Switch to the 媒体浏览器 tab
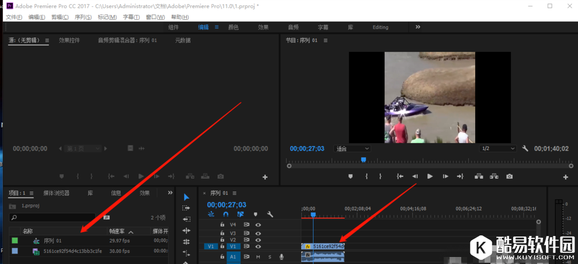The image size is (578, 264). pyautogui.click(x=56, y=193)
